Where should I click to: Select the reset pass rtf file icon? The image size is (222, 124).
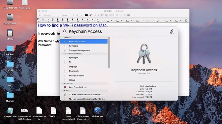[68, 113]
